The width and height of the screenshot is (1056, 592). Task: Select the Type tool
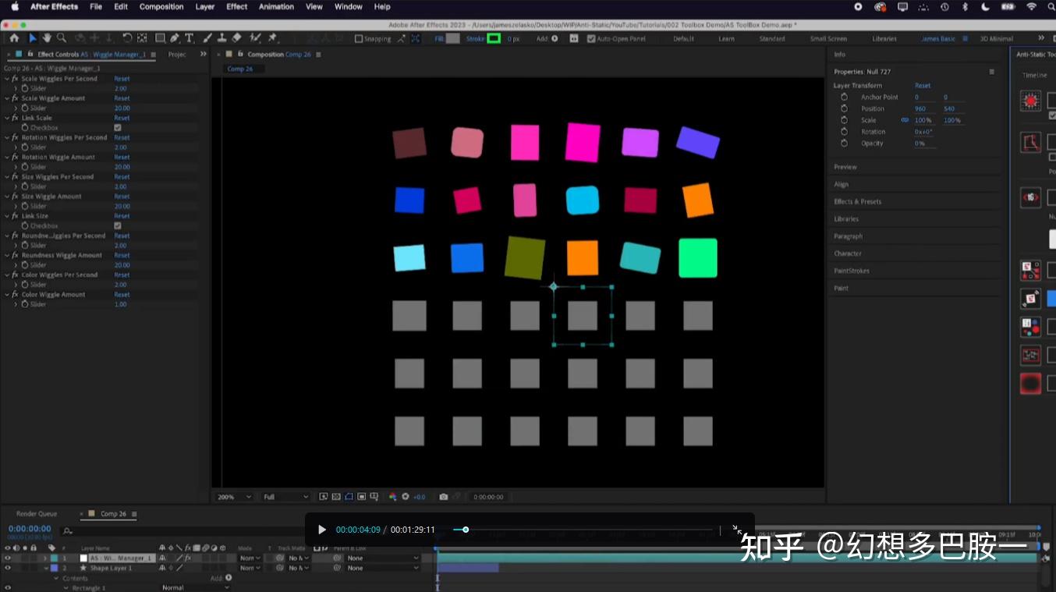point(190,38)
